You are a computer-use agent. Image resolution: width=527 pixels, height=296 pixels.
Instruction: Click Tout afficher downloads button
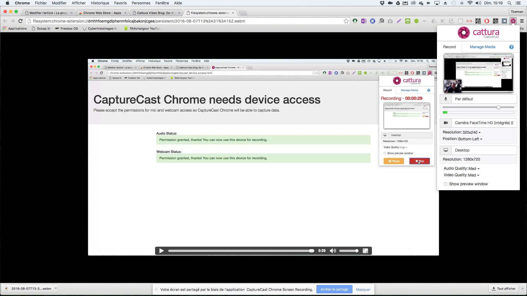pyautogui.click(x=504, y=289)
